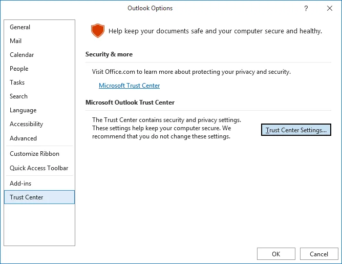Screen dimensions: 342x264
Task: Open the General options category
Action: click(x=39, y=27)
